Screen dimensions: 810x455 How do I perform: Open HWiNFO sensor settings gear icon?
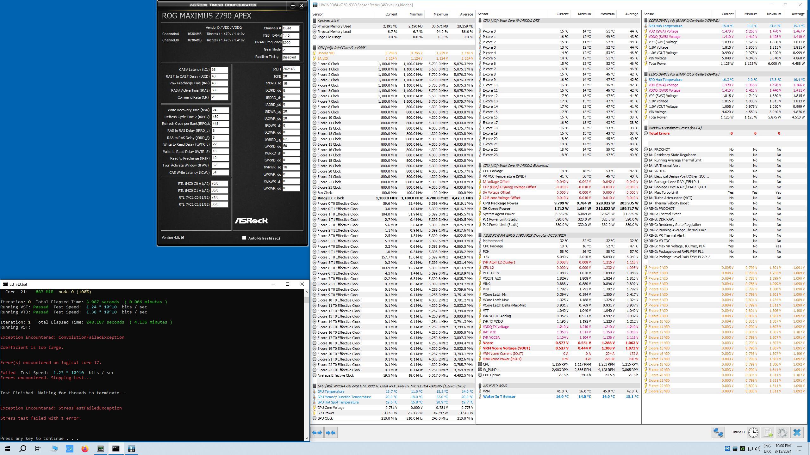pos(782,433)
